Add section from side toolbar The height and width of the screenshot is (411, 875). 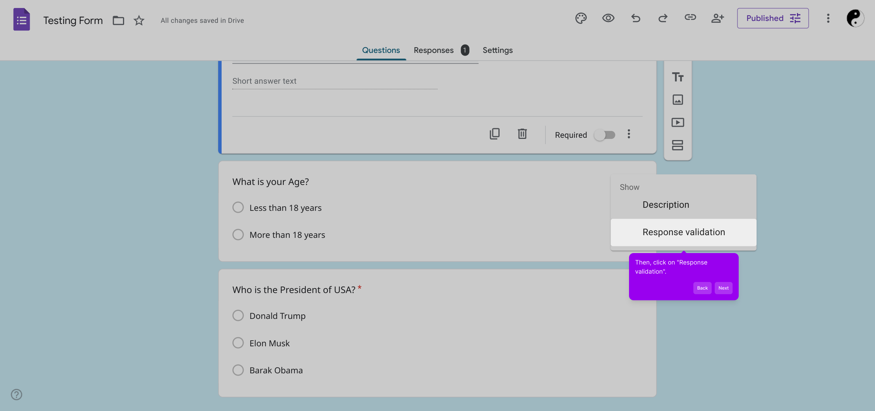tap(677, 145)
